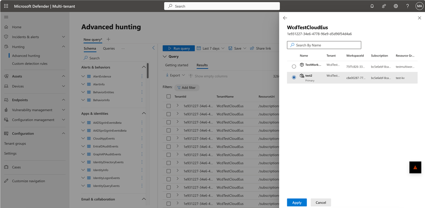This screenshot has height=208, width=425.
Task: Open the settings gear in header
Action: (396, 6)
